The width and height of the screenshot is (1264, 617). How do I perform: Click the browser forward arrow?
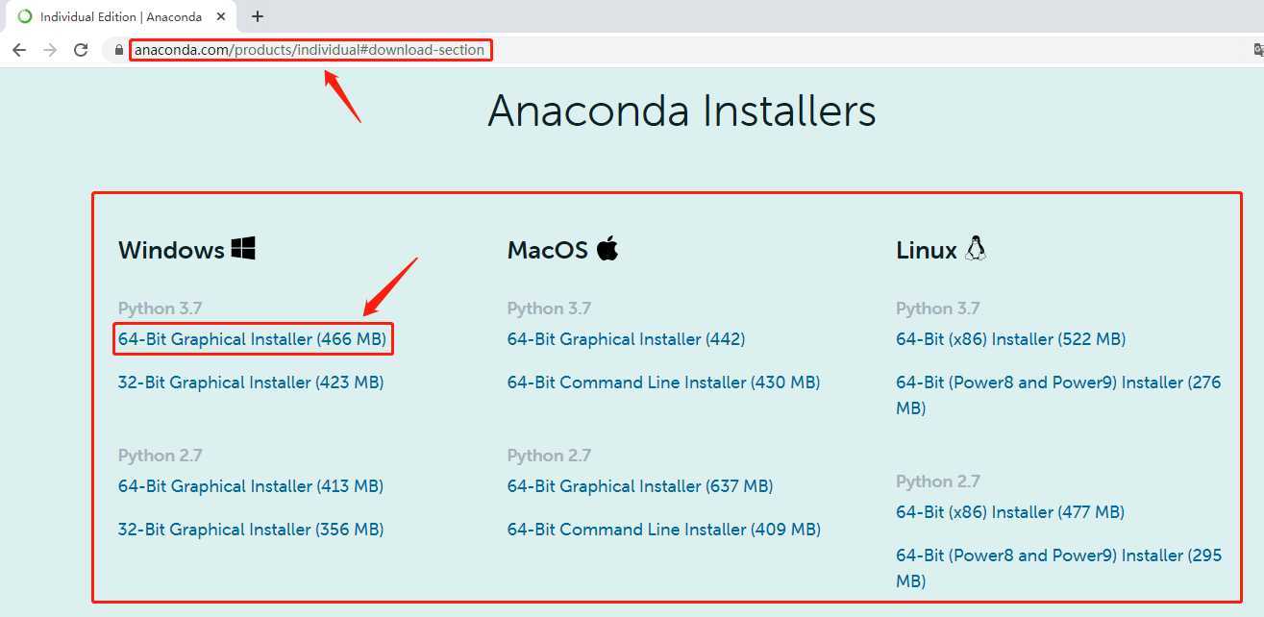point(50,50)
